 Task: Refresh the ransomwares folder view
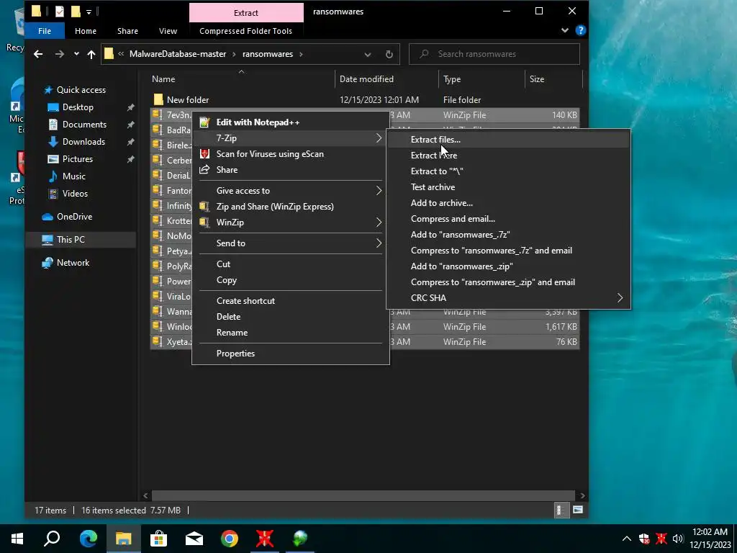(x=389, y=54)
